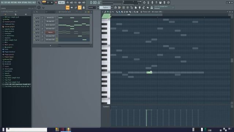Image resolution: width=234 pixels, height=132 pixels.
Task: Open the EDIT menu
Action: click(5, 3)
